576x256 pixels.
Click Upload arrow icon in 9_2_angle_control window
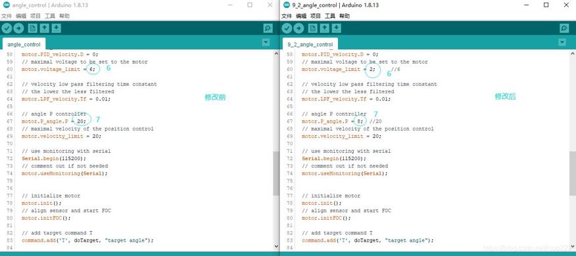click(299, 28)
